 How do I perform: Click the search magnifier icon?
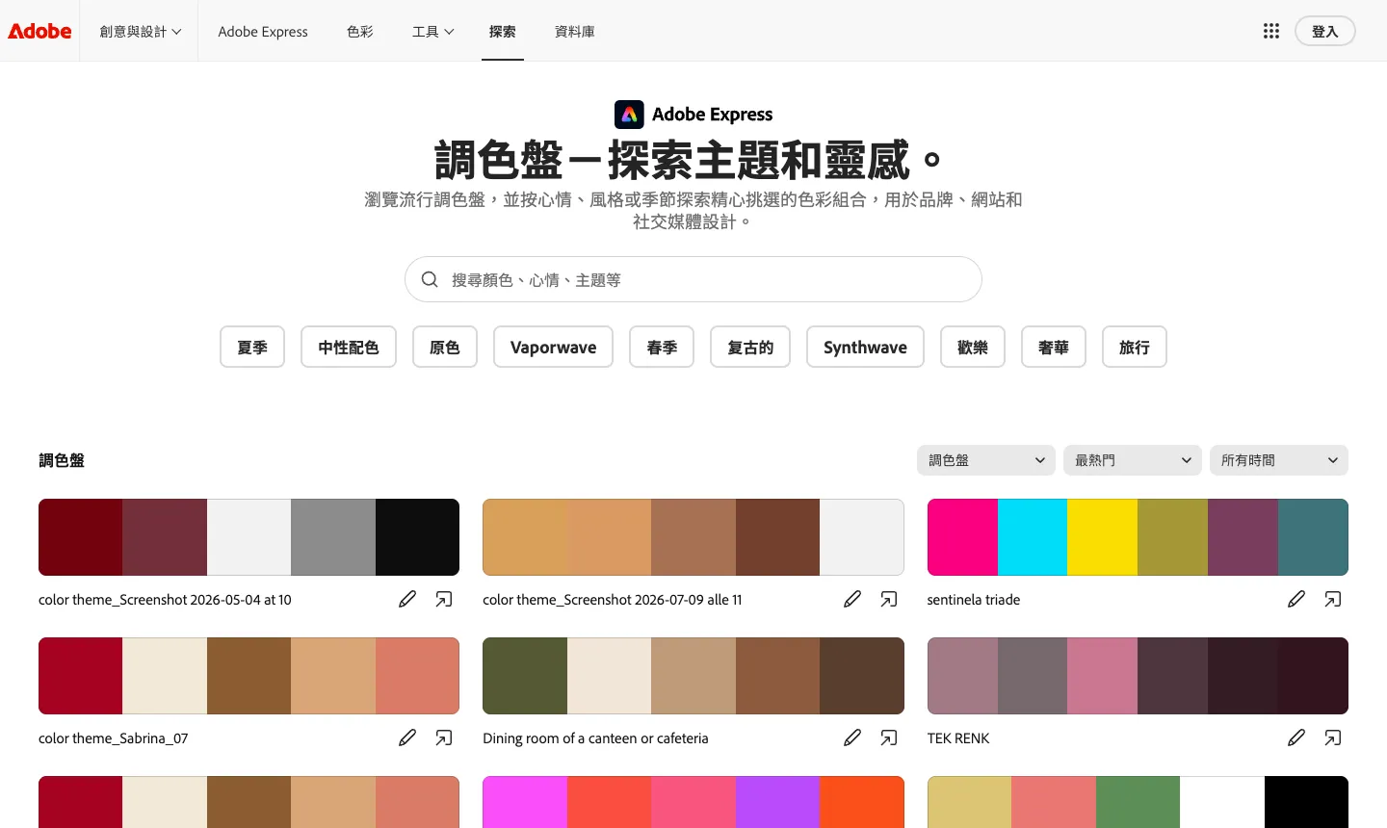[430, 279]
